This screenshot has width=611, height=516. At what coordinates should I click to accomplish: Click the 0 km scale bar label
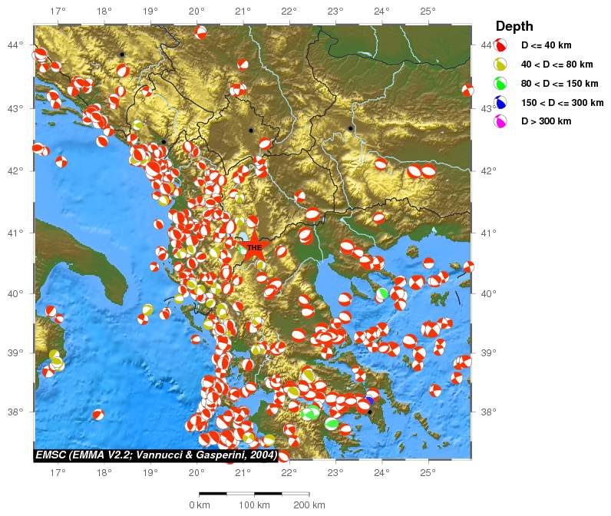tap(200, 505)
